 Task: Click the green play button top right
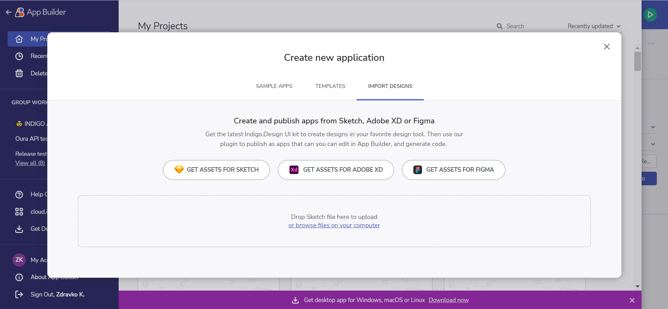pyautogui.click(x=650, y=15)
